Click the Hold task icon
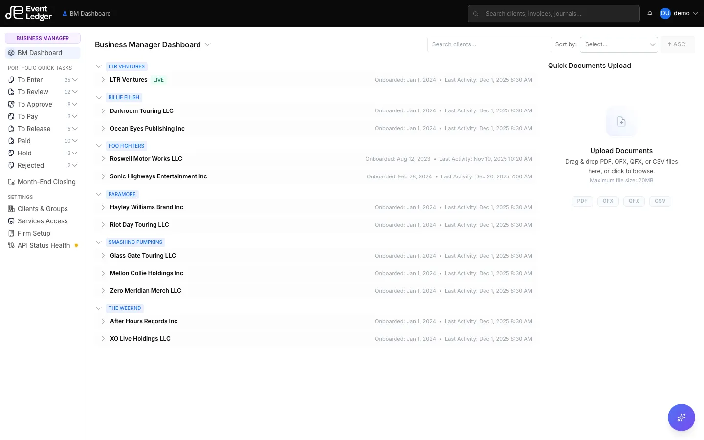The height and width of the screenshot is (440, 704). 11,153
